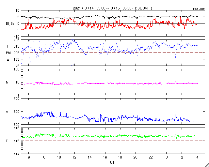Click the date range title mentioning DSCOVR
This screenshot has height=167, width=209.
(x=112, y=8)
